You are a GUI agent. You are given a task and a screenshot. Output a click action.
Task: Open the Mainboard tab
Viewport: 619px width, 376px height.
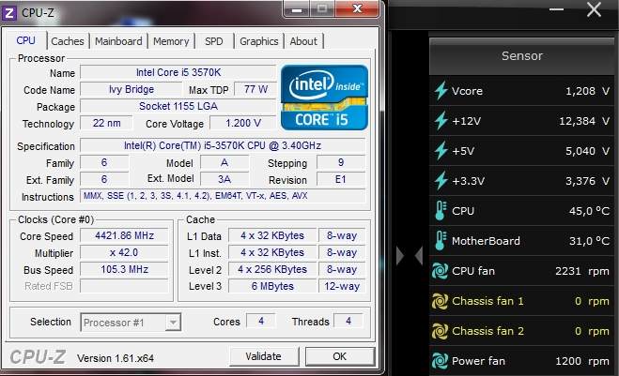tap(118, 41)
